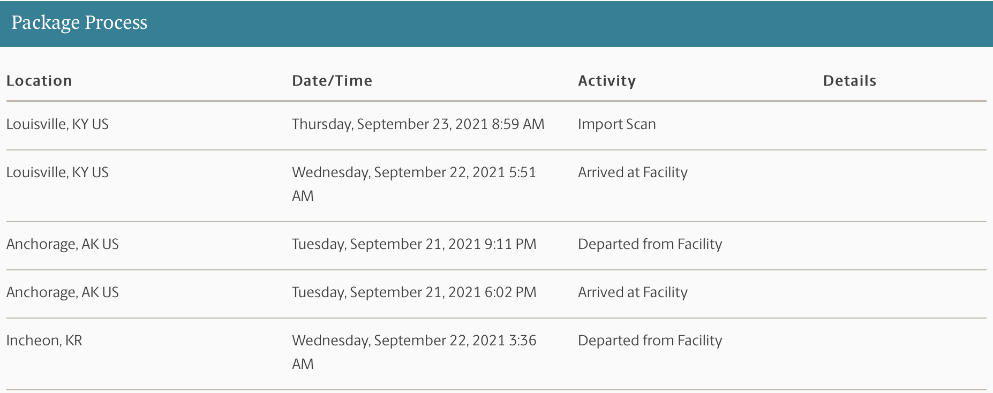Click the Incheon, KR location
993x393 pixels.
coord(44,341)
